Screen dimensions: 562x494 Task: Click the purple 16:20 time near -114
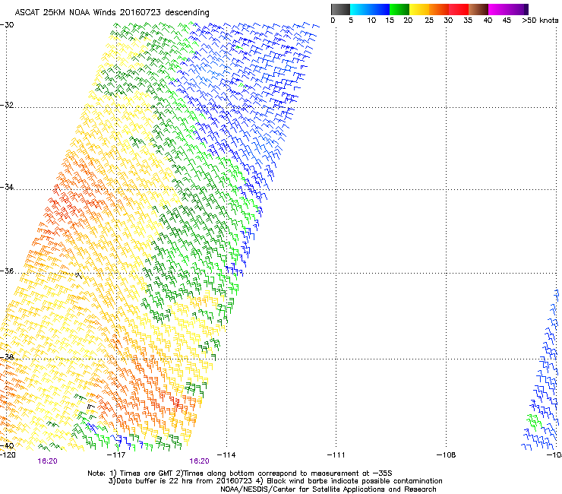click(x=199, y=461)
